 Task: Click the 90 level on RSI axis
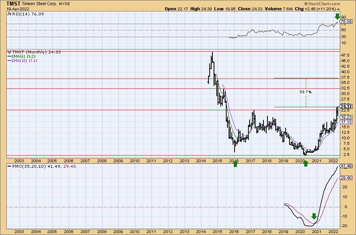click(343, 17)
